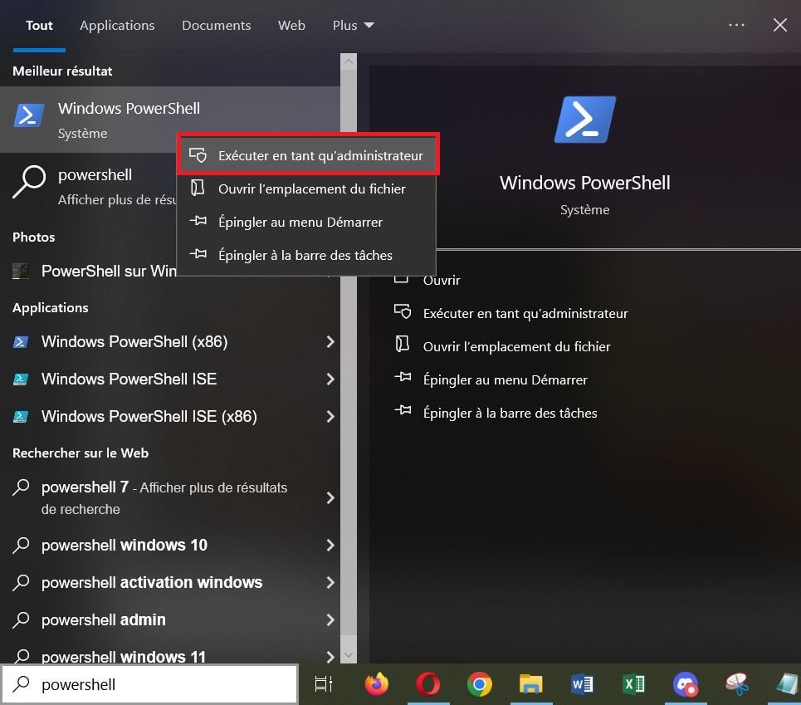This screenshot has width=801, height=705.
Task: Click Épingler au menu Démarrer in right pane
Action: (x=506, y=379)
